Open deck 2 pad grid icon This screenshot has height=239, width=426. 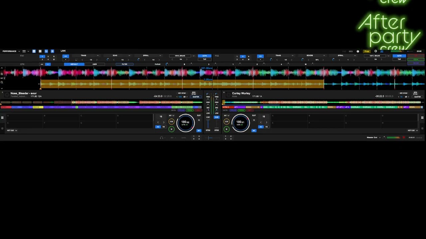[x=422, y=118]
